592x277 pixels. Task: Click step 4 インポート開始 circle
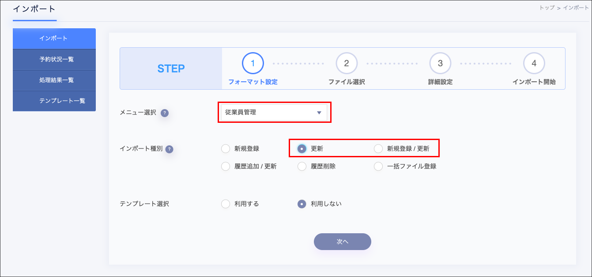tap(534, 64)
